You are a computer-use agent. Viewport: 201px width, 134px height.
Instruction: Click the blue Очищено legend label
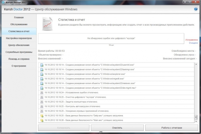[x=193, y=43]
